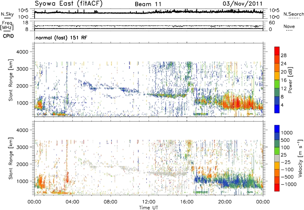Click the '04:00' time tick label
Viewport: 304px width, 210px height.
[73, 202]
